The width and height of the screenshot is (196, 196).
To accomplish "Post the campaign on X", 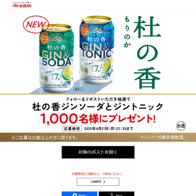I will [x=117, y=194].
